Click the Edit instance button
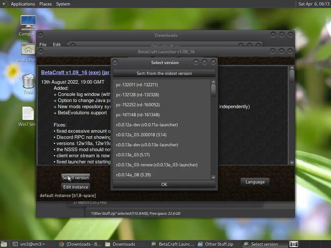The width and height of the screenshot is (331, 248). click(x=76, y=187)
